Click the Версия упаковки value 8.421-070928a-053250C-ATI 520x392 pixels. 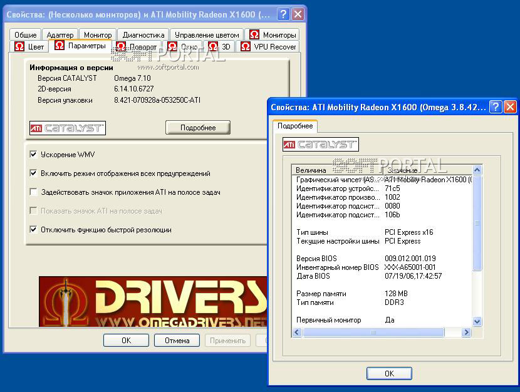point(157,100)
